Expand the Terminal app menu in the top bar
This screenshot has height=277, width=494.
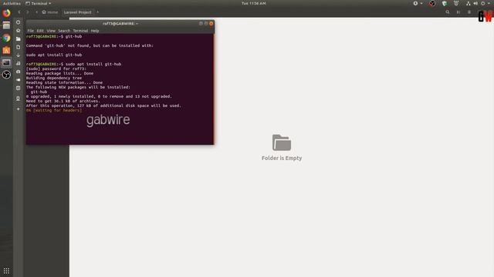[38, 3]
